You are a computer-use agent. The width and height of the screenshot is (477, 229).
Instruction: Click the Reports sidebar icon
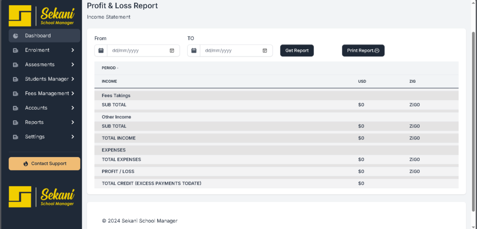(15, 122)
